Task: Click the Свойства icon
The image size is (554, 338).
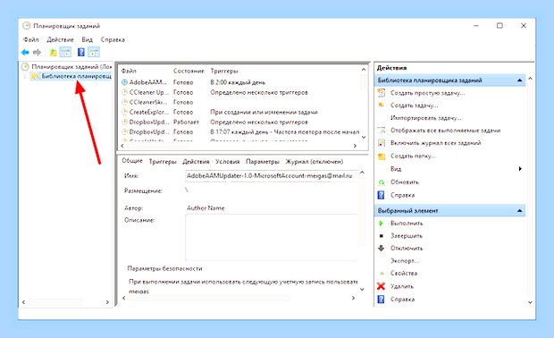Action: [x=382, y=274]
